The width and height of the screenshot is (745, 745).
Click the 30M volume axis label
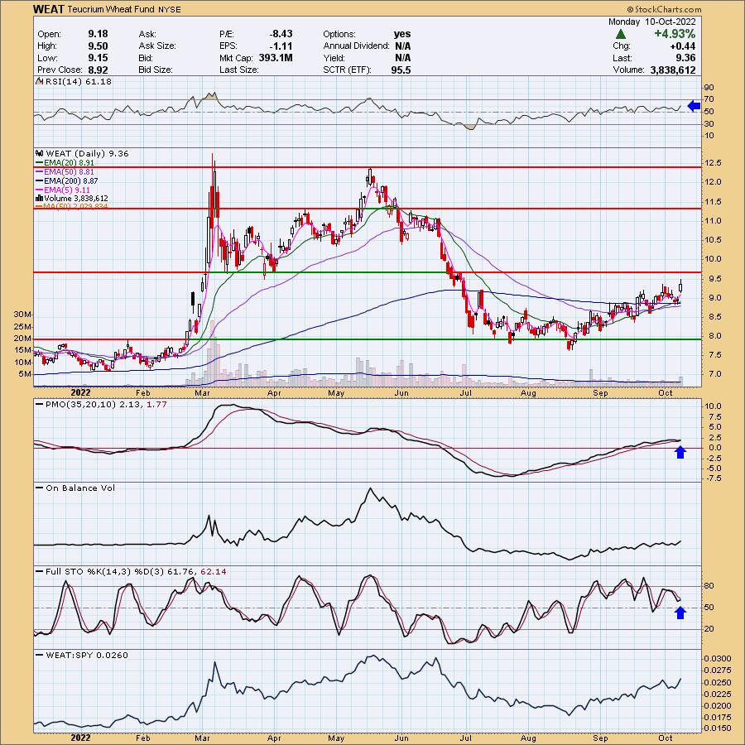tap(23, 315)
